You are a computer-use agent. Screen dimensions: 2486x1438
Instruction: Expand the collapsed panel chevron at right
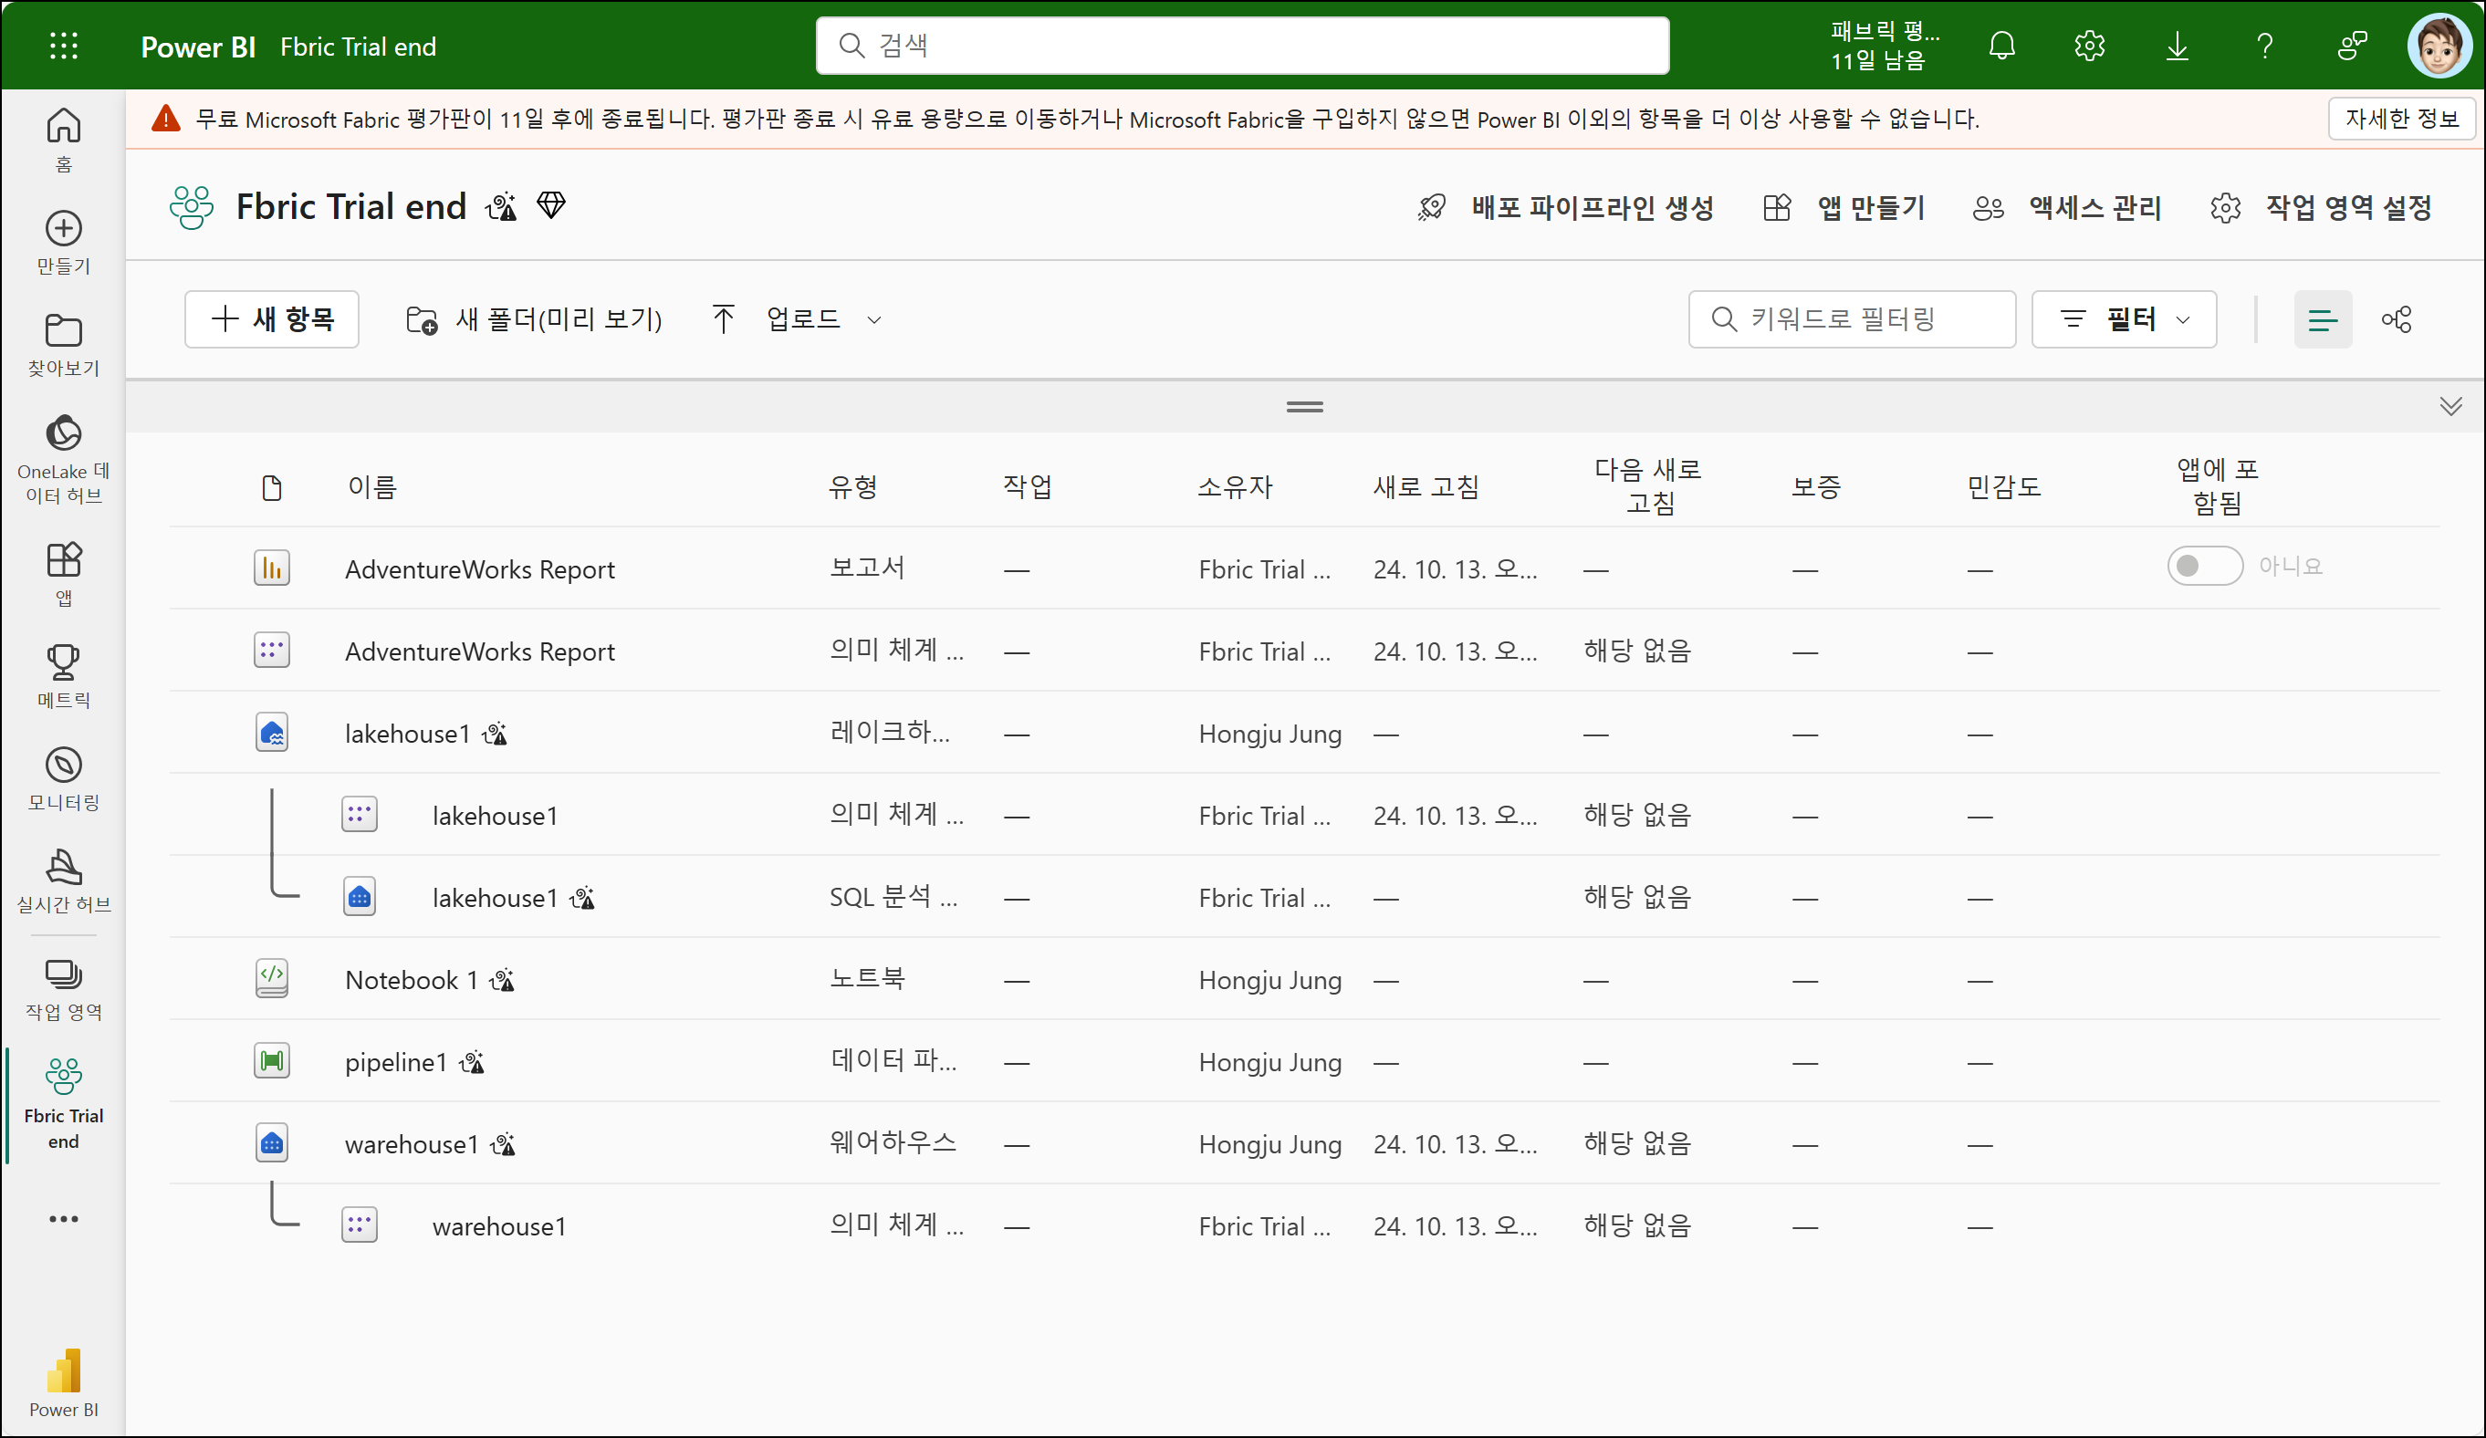pos(2450,406)
